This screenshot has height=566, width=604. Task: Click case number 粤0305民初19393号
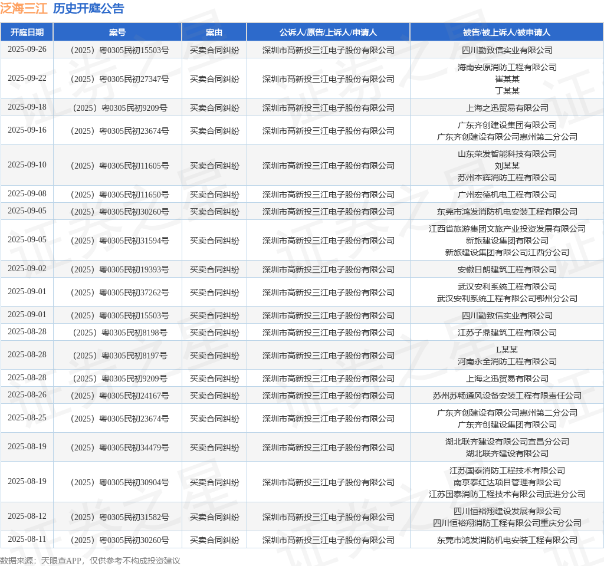click(x=120, y=269)
